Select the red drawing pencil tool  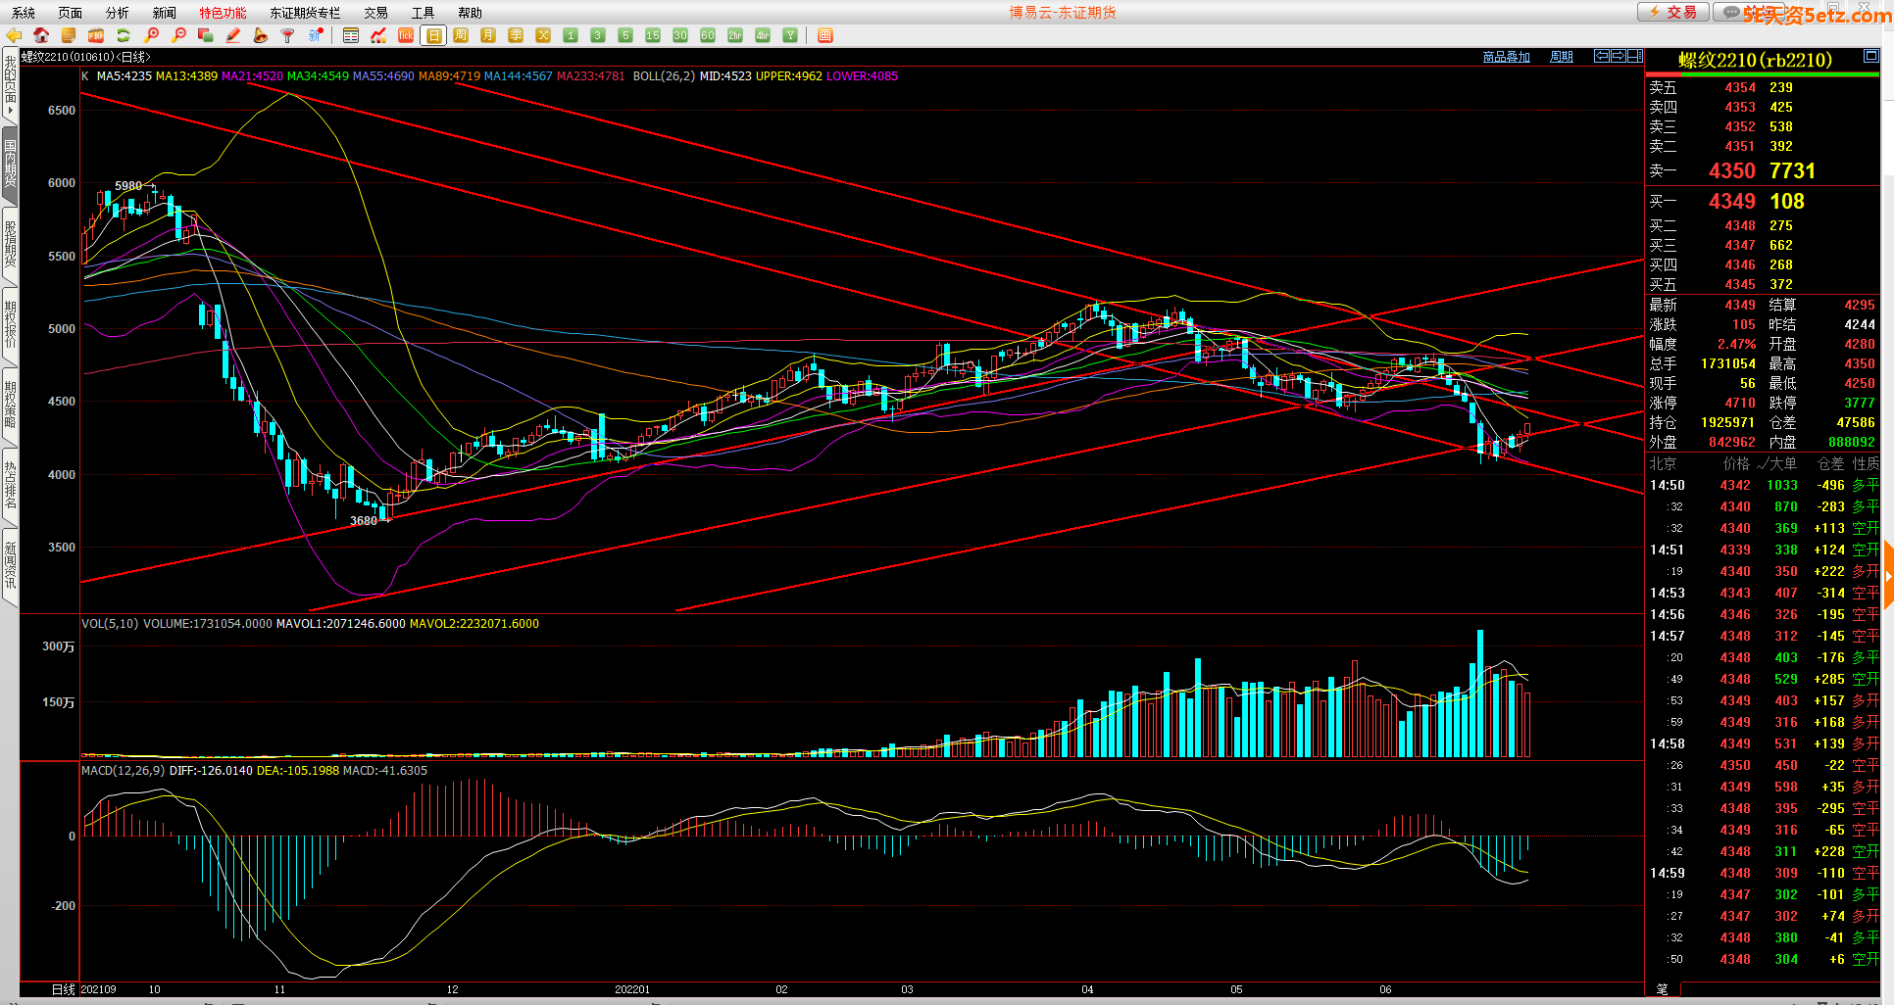point(233,36)
